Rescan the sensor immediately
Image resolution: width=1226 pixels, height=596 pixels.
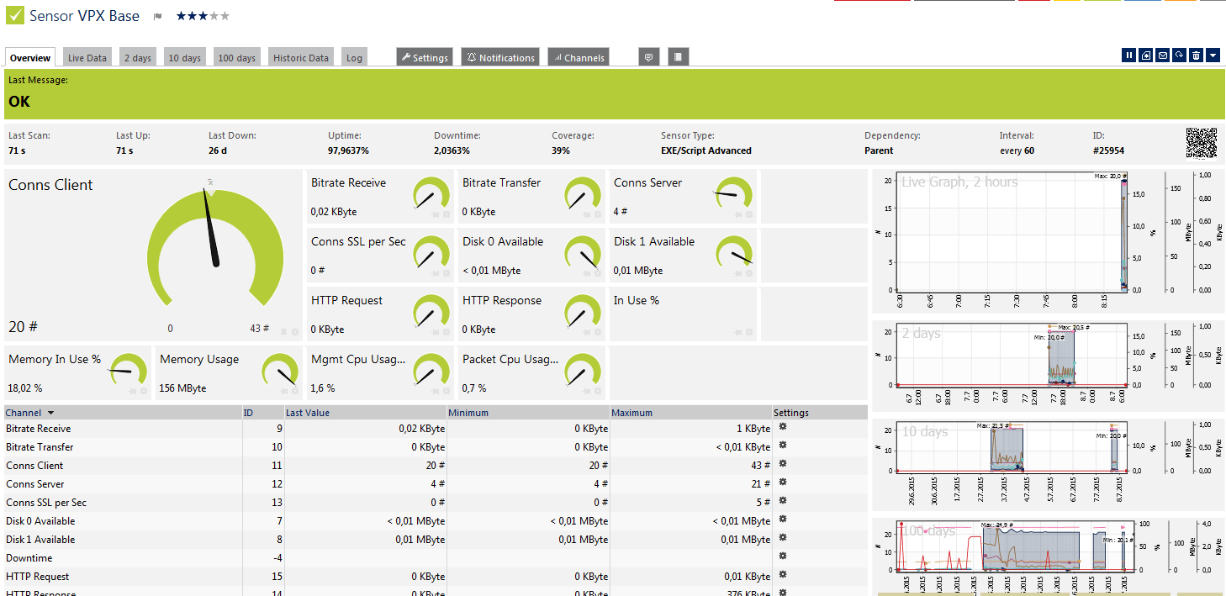(x=1180, y=55)
